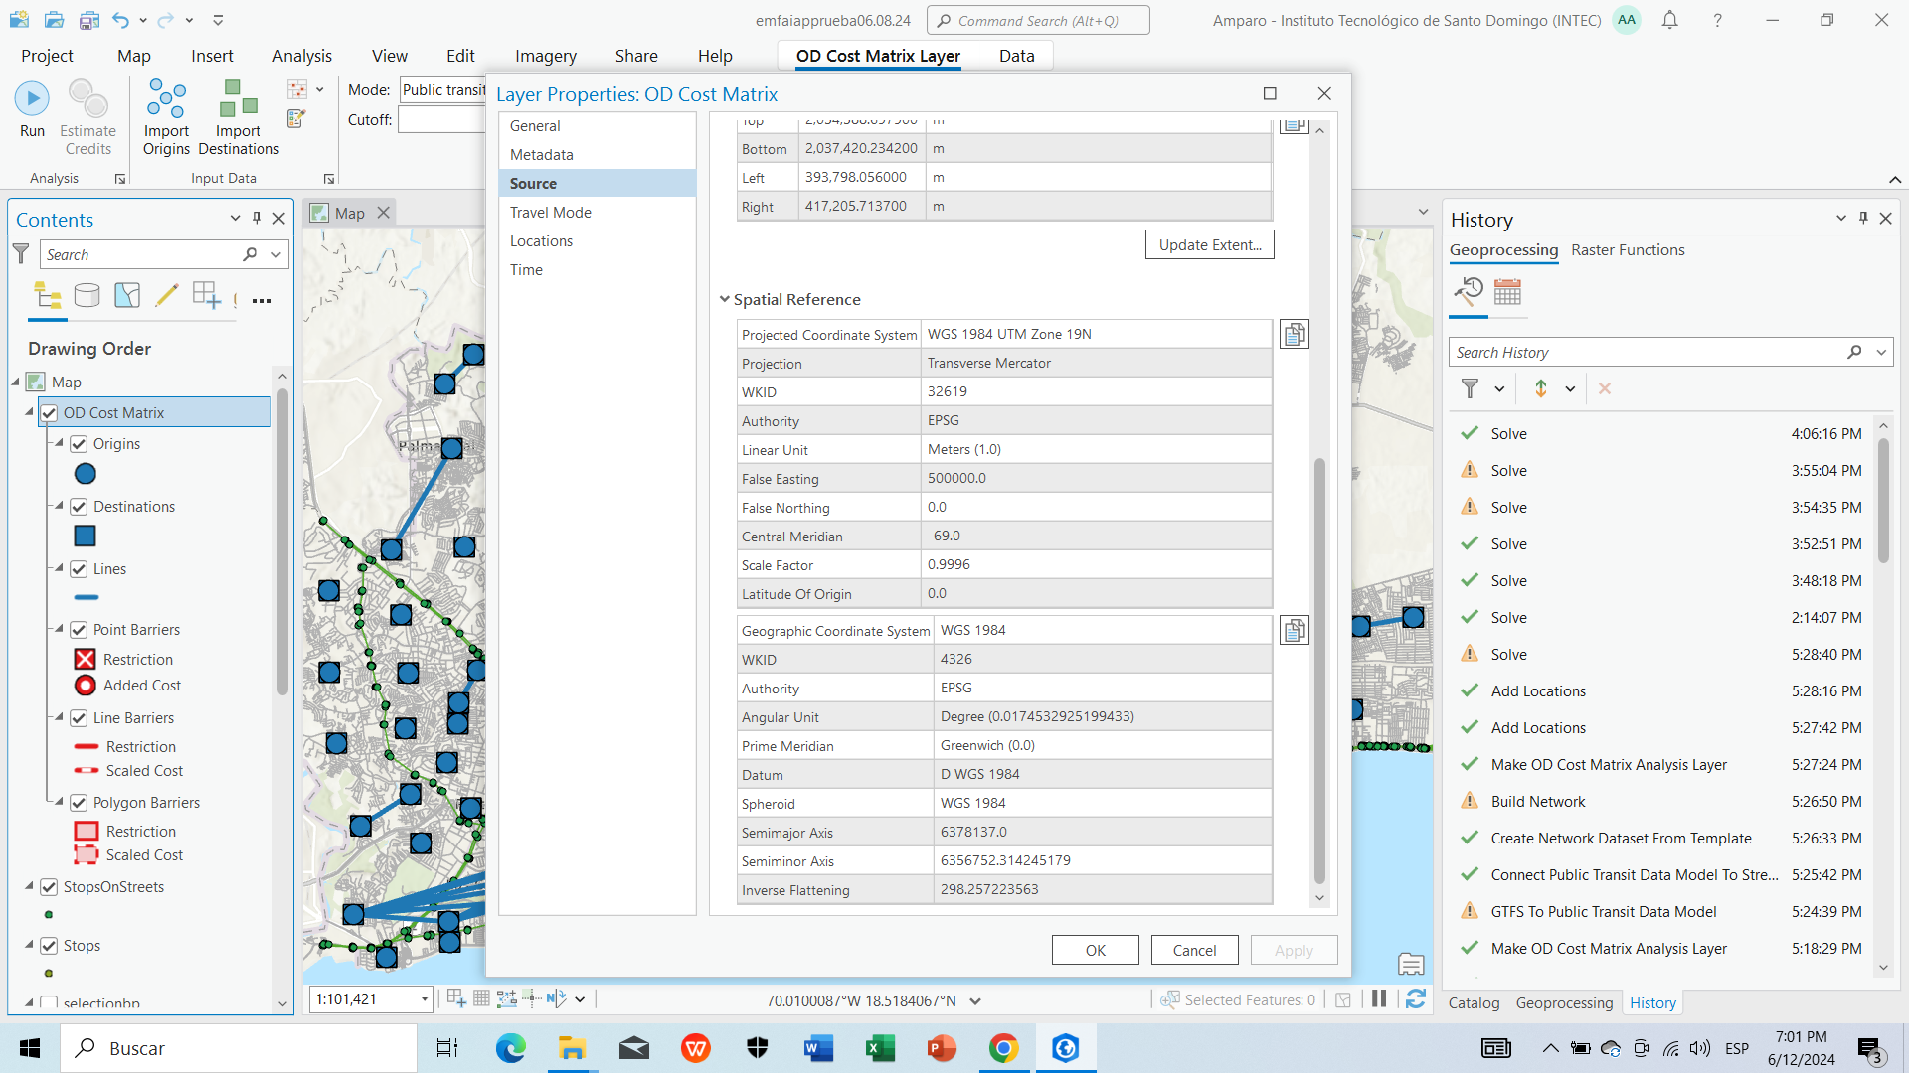
Task: Click the Run analysis icon
Action: click(32, 99)
